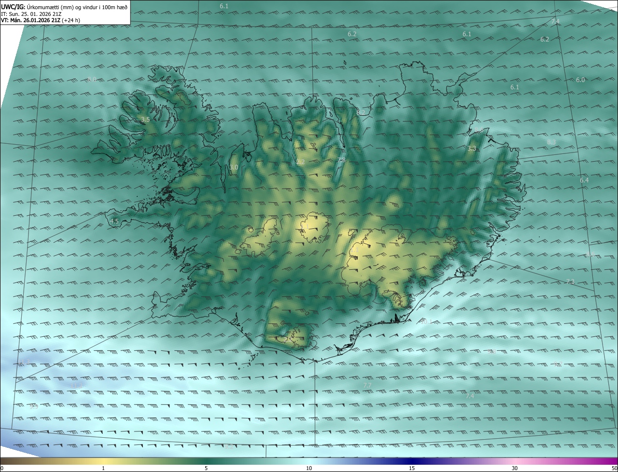Click the light pink colorbar segment near 30

tap(515, 461)
